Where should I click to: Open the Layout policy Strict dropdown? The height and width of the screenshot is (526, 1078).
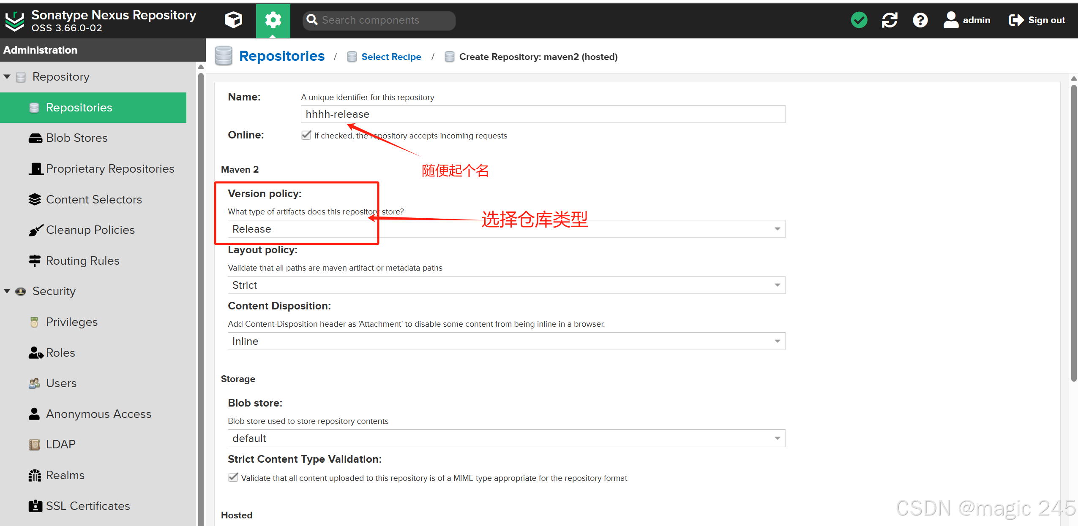777,285
